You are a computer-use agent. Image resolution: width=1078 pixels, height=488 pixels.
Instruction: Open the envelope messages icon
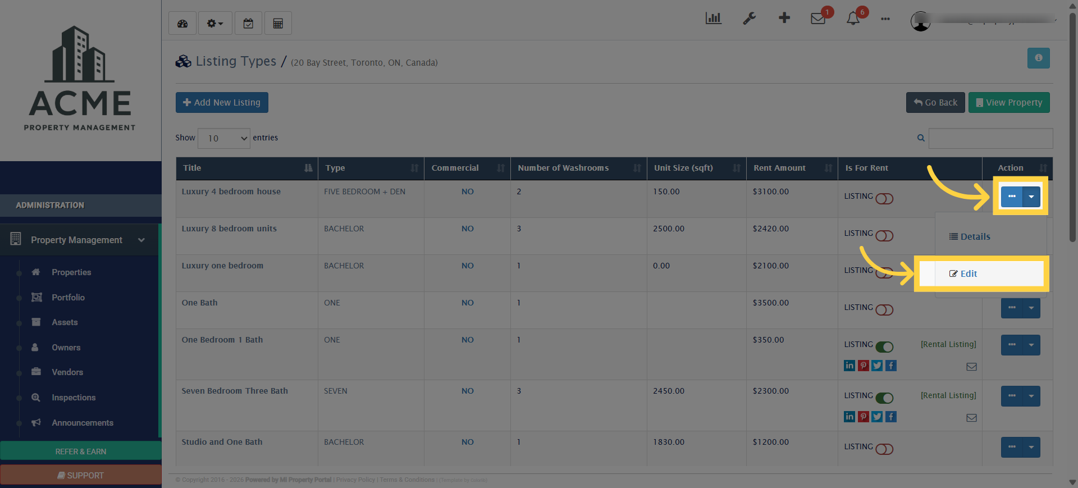[818, 19]
